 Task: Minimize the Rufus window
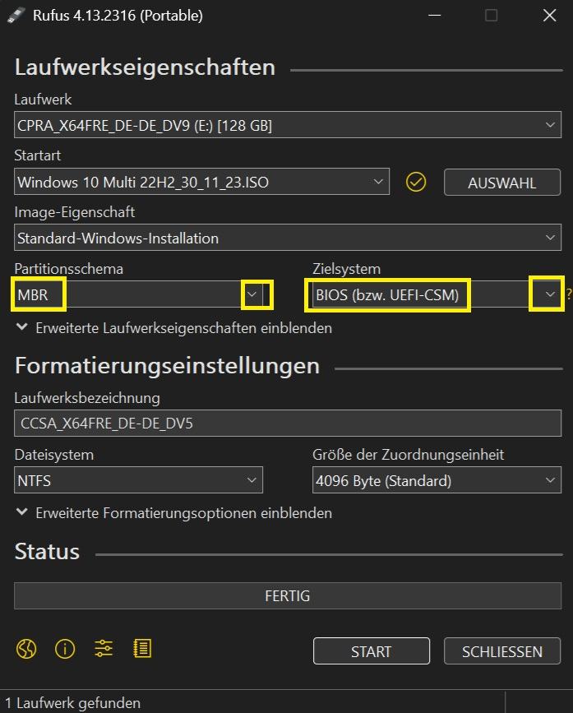point(435,16)
